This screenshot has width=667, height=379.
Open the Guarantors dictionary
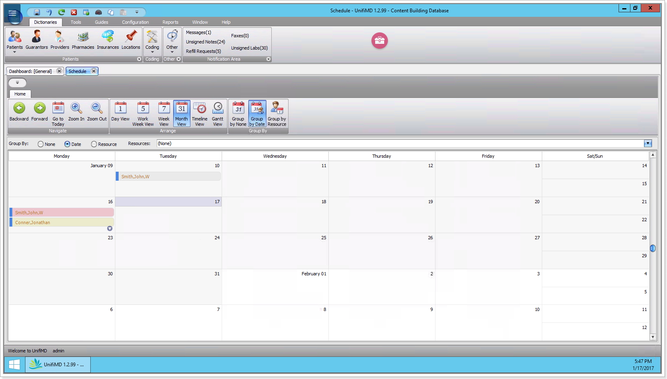point(37,40)
